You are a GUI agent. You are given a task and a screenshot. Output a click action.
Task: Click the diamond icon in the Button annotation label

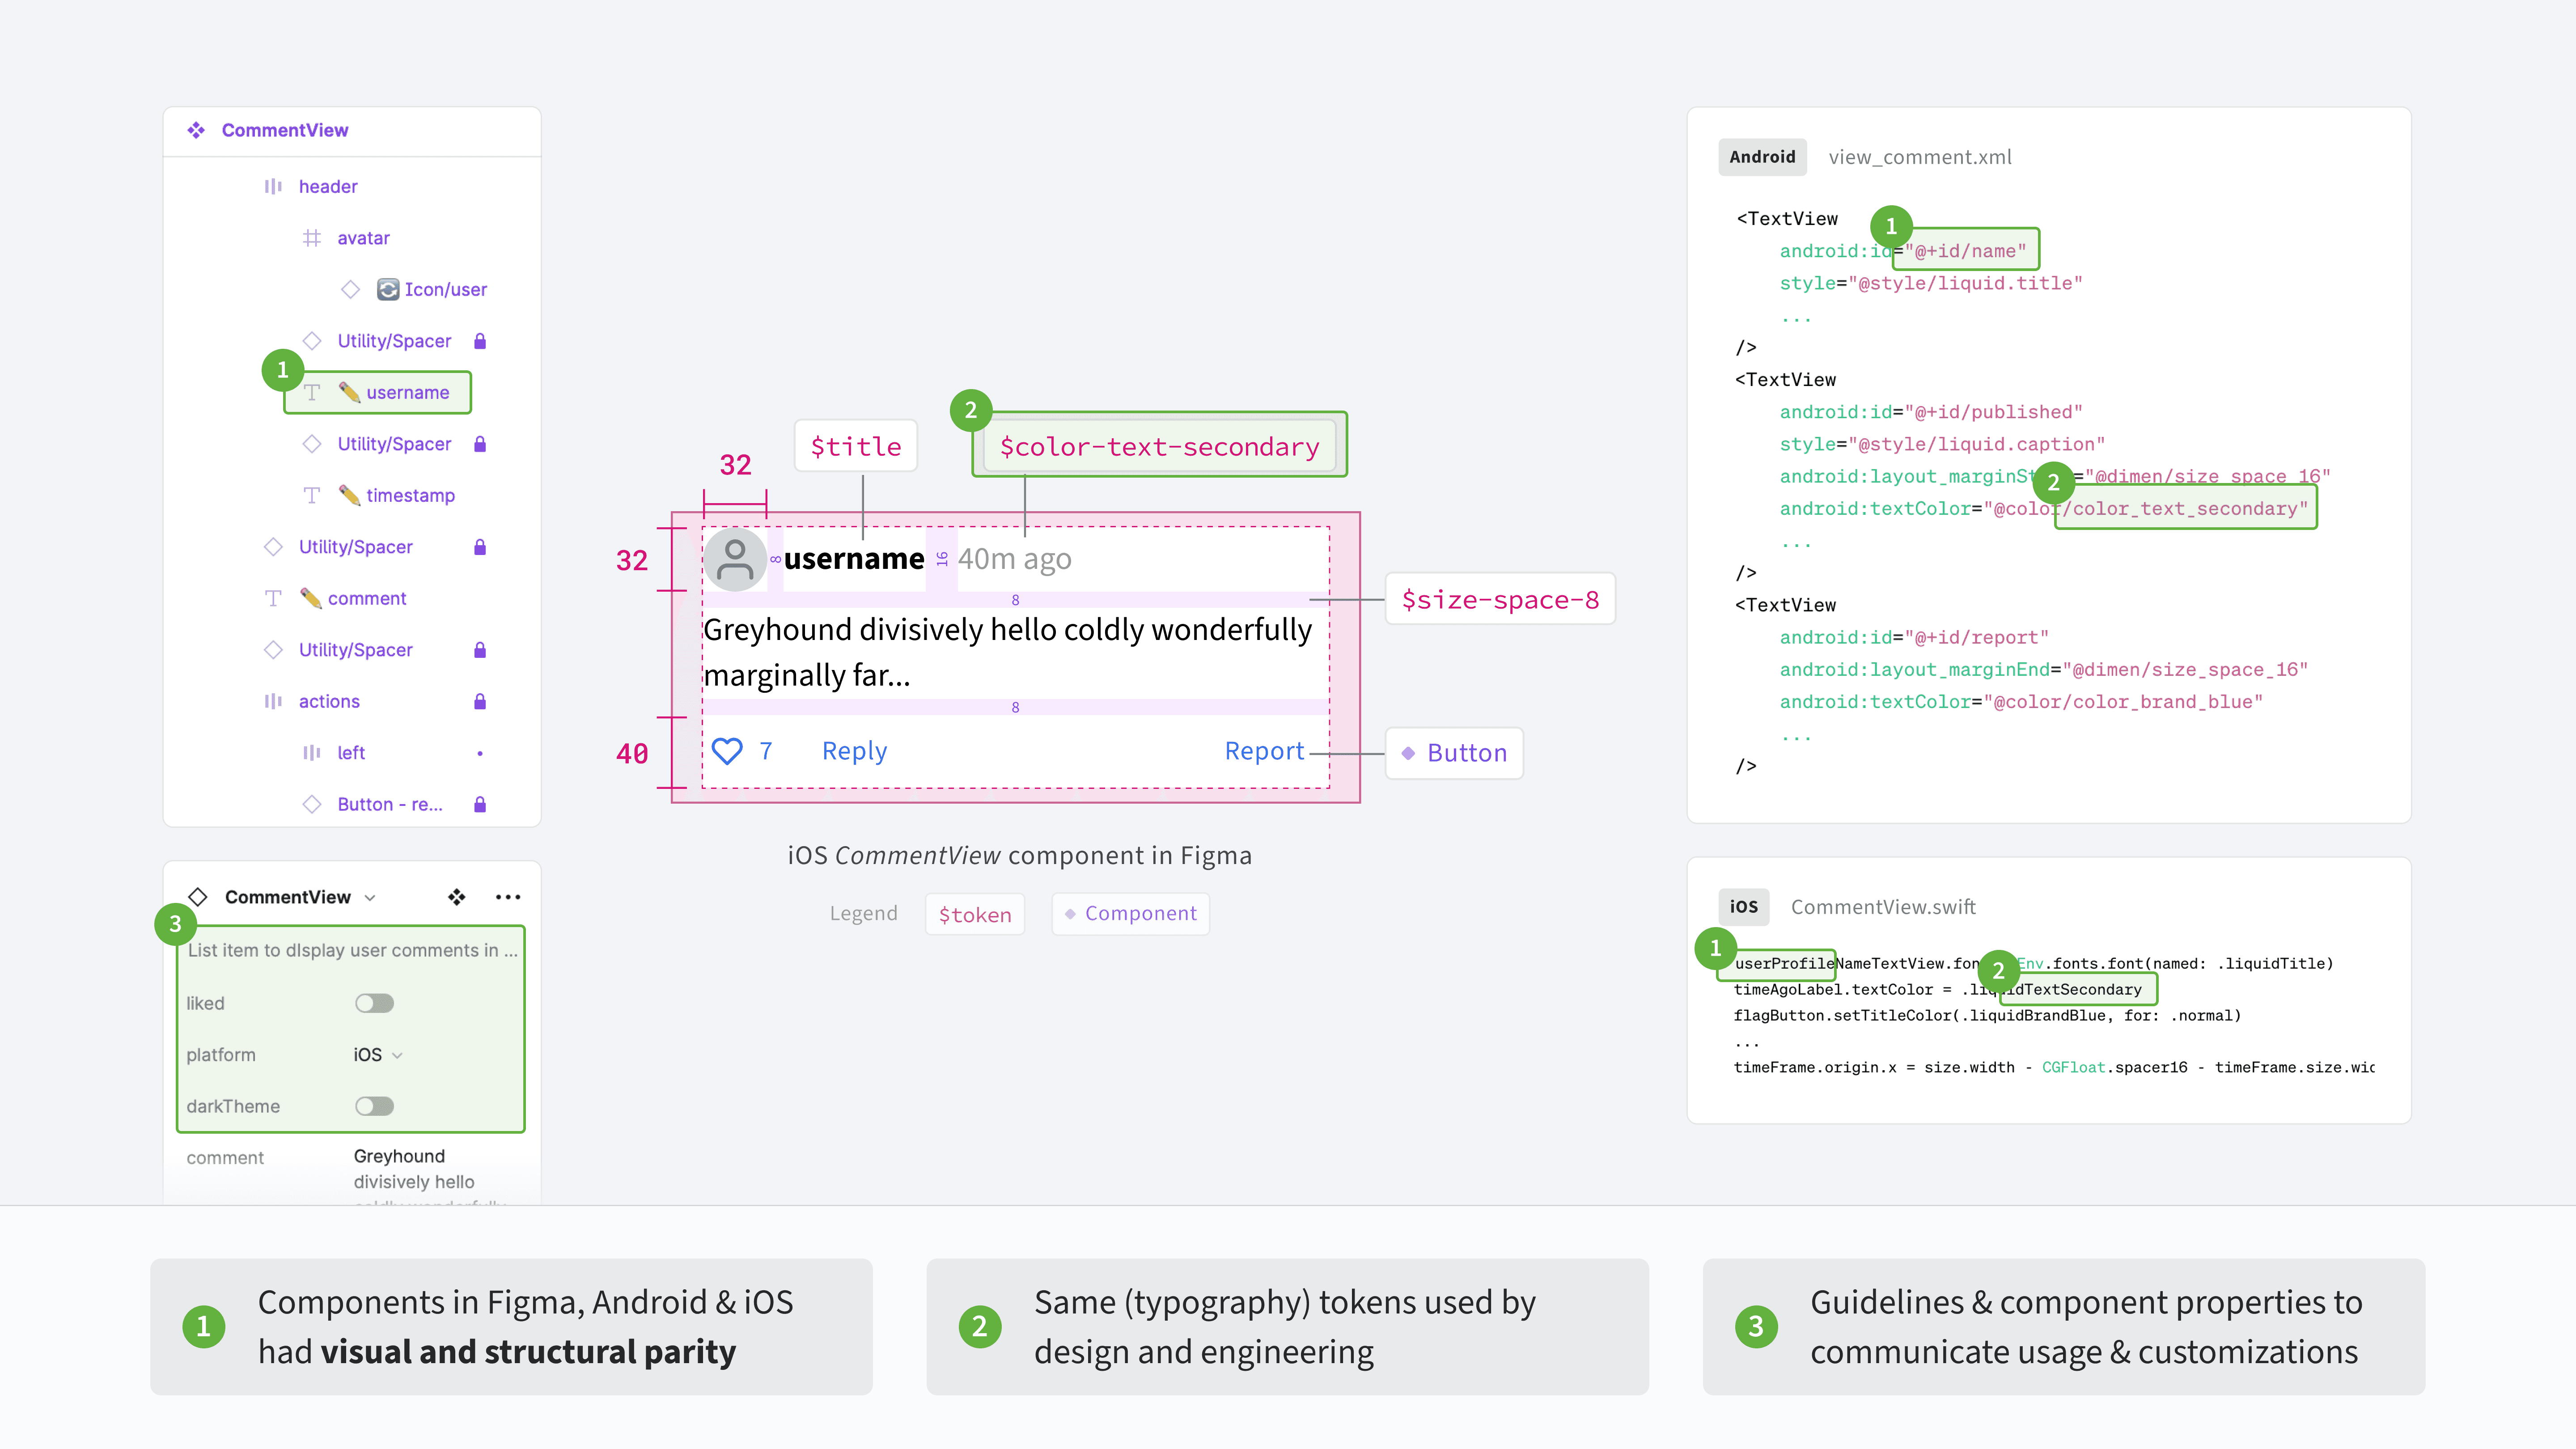pyautogui.click(x=1408, y=753)
